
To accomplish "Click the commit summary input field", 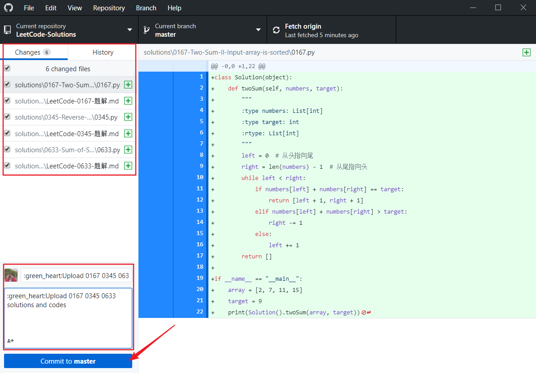I will coord(77,275).
